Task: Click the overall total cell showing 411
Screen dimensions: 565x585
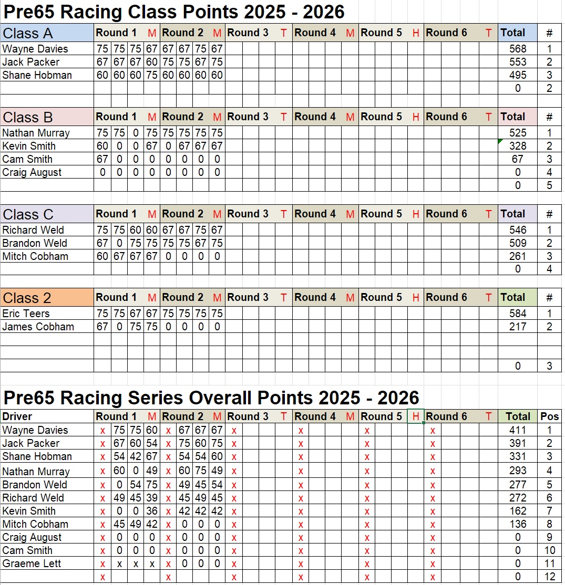Action: pos(518,430)
